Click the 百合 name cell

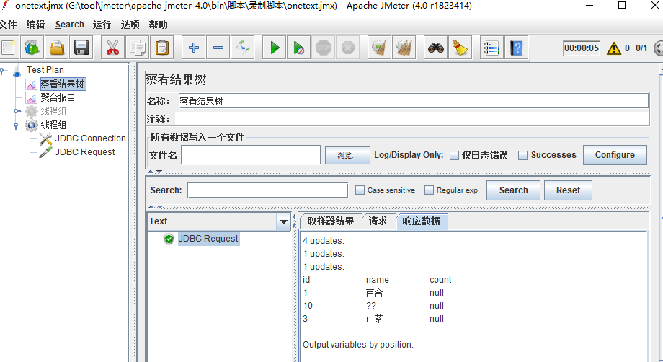(x=374, y=293)
